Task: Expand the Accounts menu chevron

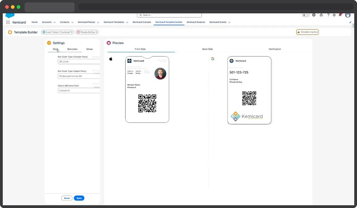Action: tap(55, 22)
